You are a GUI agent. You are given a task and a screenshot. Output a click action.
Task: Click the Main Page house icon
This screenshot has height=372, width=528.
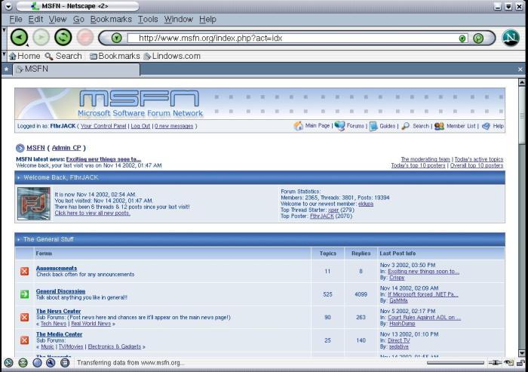click(299, 126)
